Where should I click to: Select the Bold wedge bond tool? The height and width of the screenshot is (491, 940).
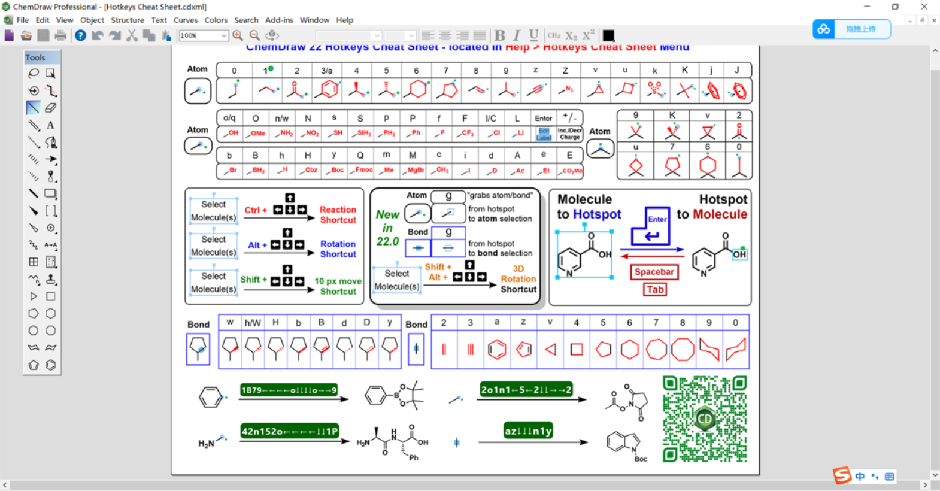pyautogui.click(x=34, y=211)
